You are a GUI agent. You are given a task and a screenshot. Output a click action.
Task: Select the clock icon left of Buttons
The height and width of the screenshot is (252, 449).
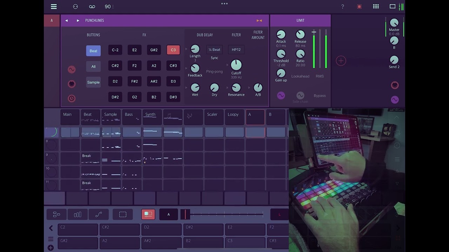coord(72,98)
